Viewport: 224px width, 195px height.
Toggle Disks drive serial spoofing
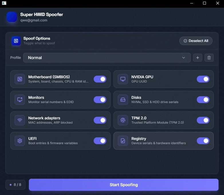(x=203, y=100)
